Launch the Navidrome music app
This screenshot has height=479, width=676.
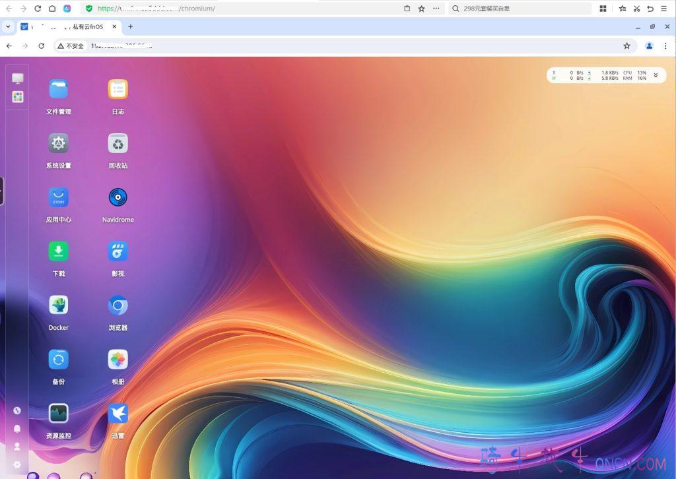[118, 198]
